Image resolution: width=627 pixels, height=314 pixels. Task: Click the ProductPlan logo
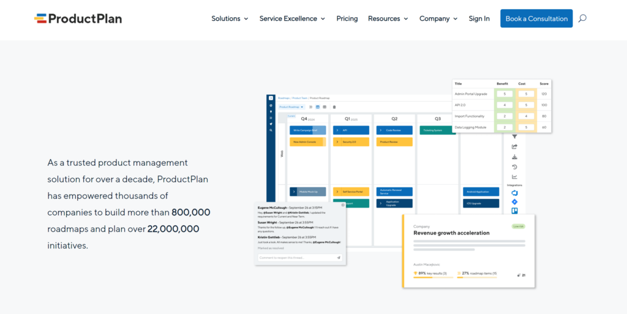(x=78, y=18)
